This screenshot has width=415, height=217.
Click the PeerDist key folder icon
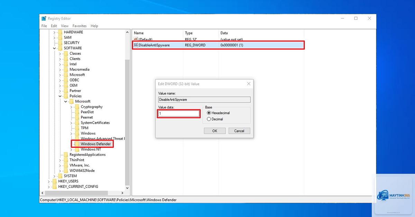click(77, 112)
